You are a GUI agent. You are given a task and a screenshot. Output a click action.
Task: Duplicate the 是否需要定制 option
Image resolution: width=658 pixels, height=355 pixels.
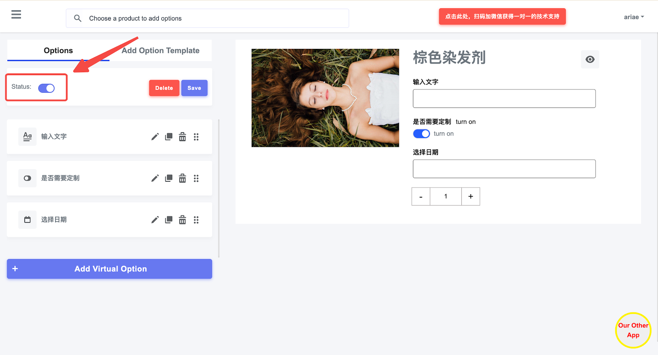(x=169, y=178)
